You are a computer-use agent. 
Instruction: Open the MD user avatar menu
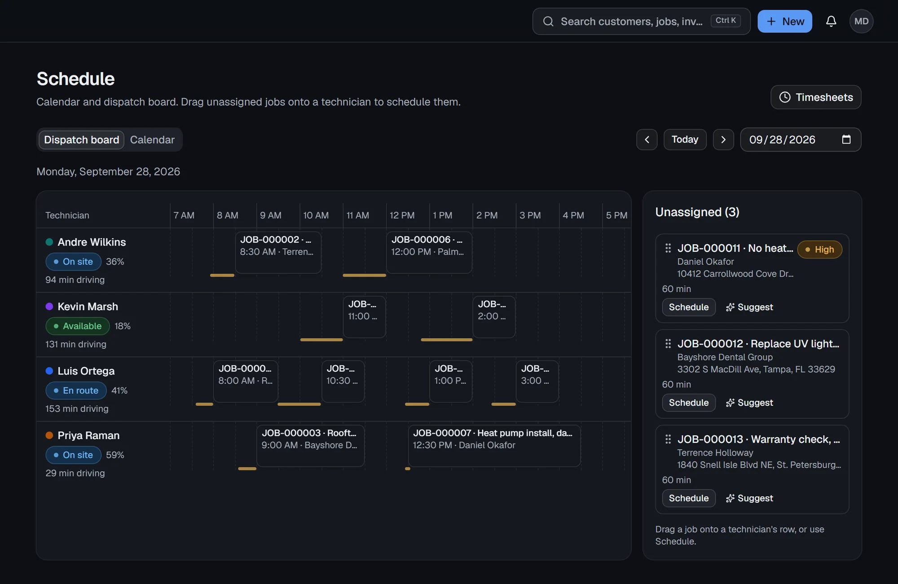pyautogui.click(x=861, y=21)
